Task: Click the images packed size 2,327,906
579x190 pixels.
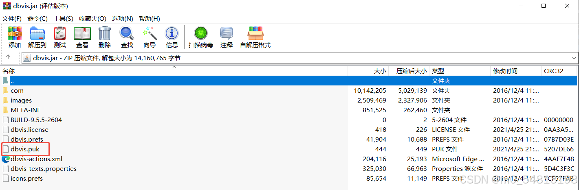Action: point(412,100)
